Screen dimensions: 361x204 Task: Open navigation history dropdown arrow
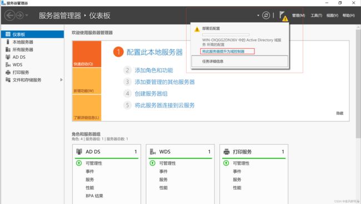(27, 16)
